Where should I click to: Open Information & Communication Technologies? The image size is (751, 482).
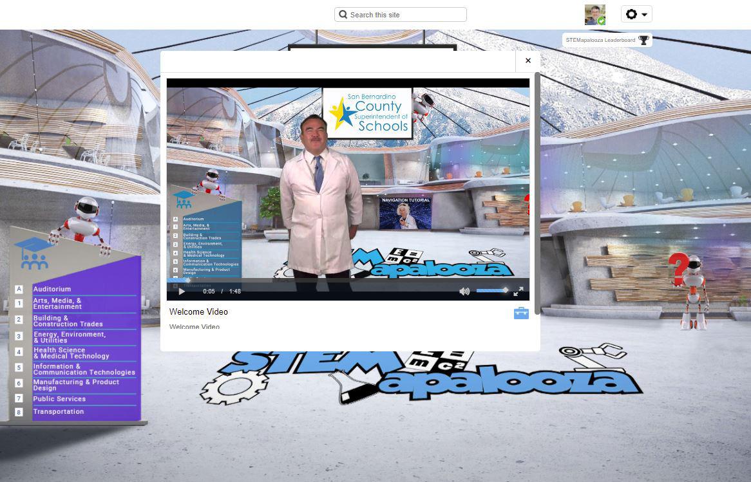tap(84, 369)
